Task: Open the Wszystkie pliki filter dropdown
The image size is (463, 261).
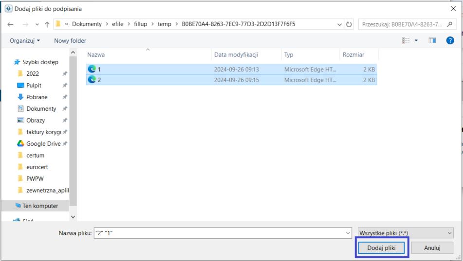Action: pyautogui.click(x=406, y=233)
